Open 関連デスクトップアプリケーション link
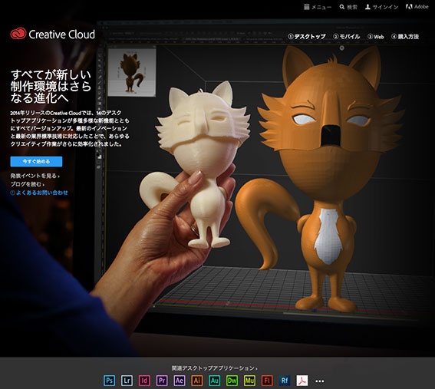The width and height of the screenshot is (435, 389). click(215, 368)
